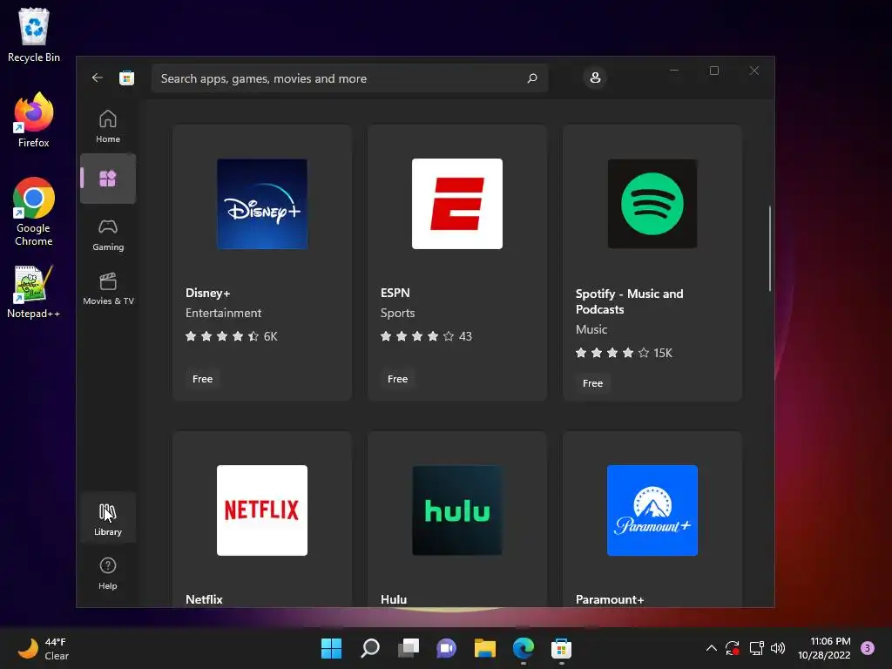This screenshot has height=669, width=892.
Task: Open the Movies & TV section
Action: tap(108, 289)
